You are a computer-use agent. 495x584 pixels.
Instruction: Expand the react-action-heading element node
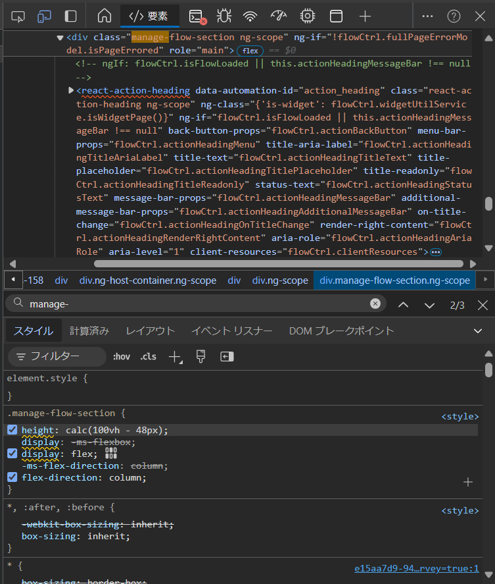(71, 90)
